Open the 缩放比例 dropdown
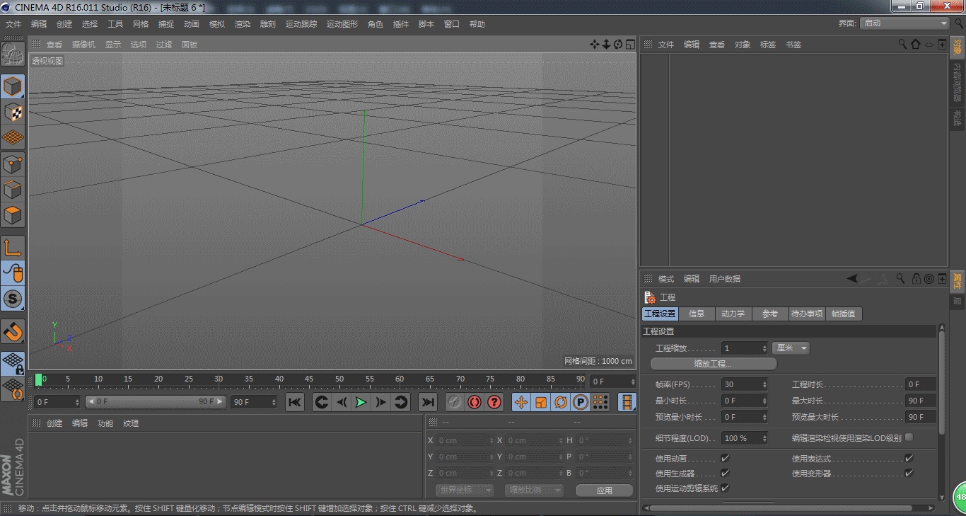966x516 pixels. click(x=534, y=490)
